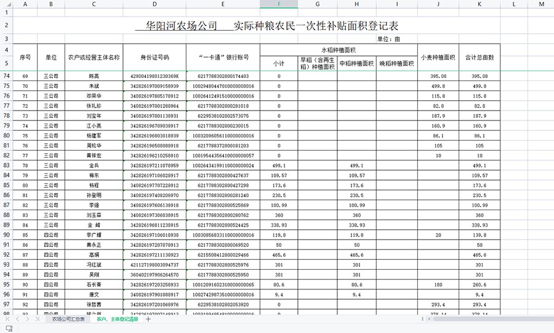Select the cell containing name 陈亮
The height and width of the screenshot is (333, 554).
[94, 76]
